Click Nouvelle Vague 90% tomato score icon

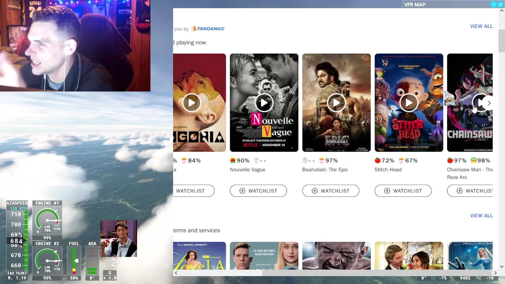233,161
